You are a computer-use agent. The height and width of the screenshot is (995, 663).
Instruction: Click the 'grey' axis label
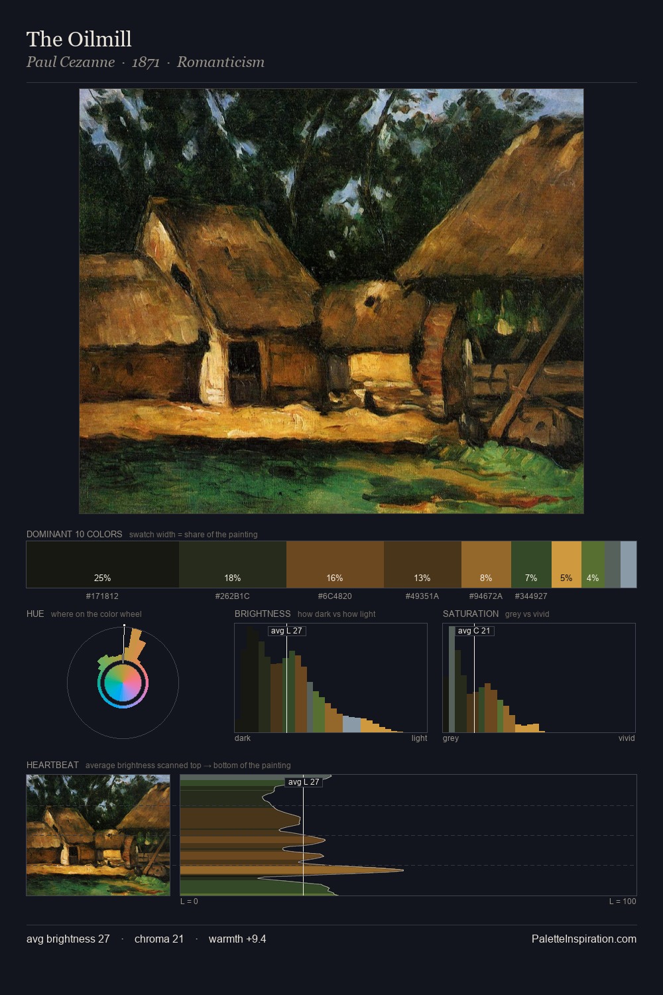pos(451,738)
